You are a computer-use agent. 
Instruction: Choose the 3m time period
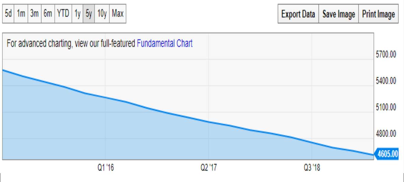click(x=34, y=14)
